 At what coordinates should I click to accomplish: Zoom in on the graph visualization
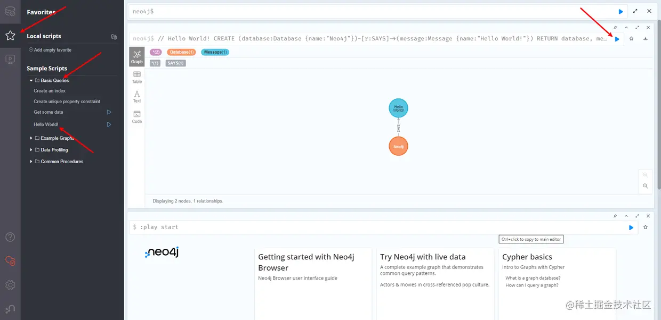coord(646,175)
